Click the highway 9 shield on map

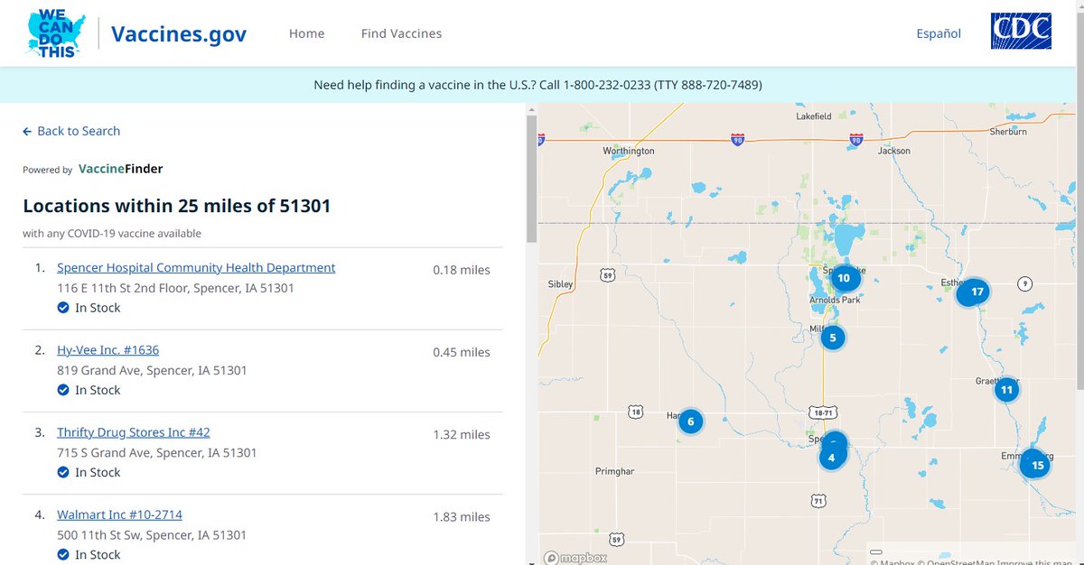pyautogui.click(x=1024, y=283)
